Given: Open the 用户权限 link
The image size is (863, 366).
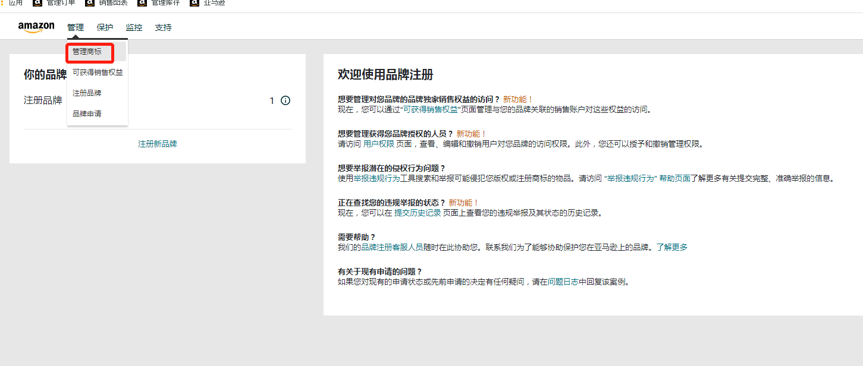Looking at the screenshot, I should click(x=379, y=144).
